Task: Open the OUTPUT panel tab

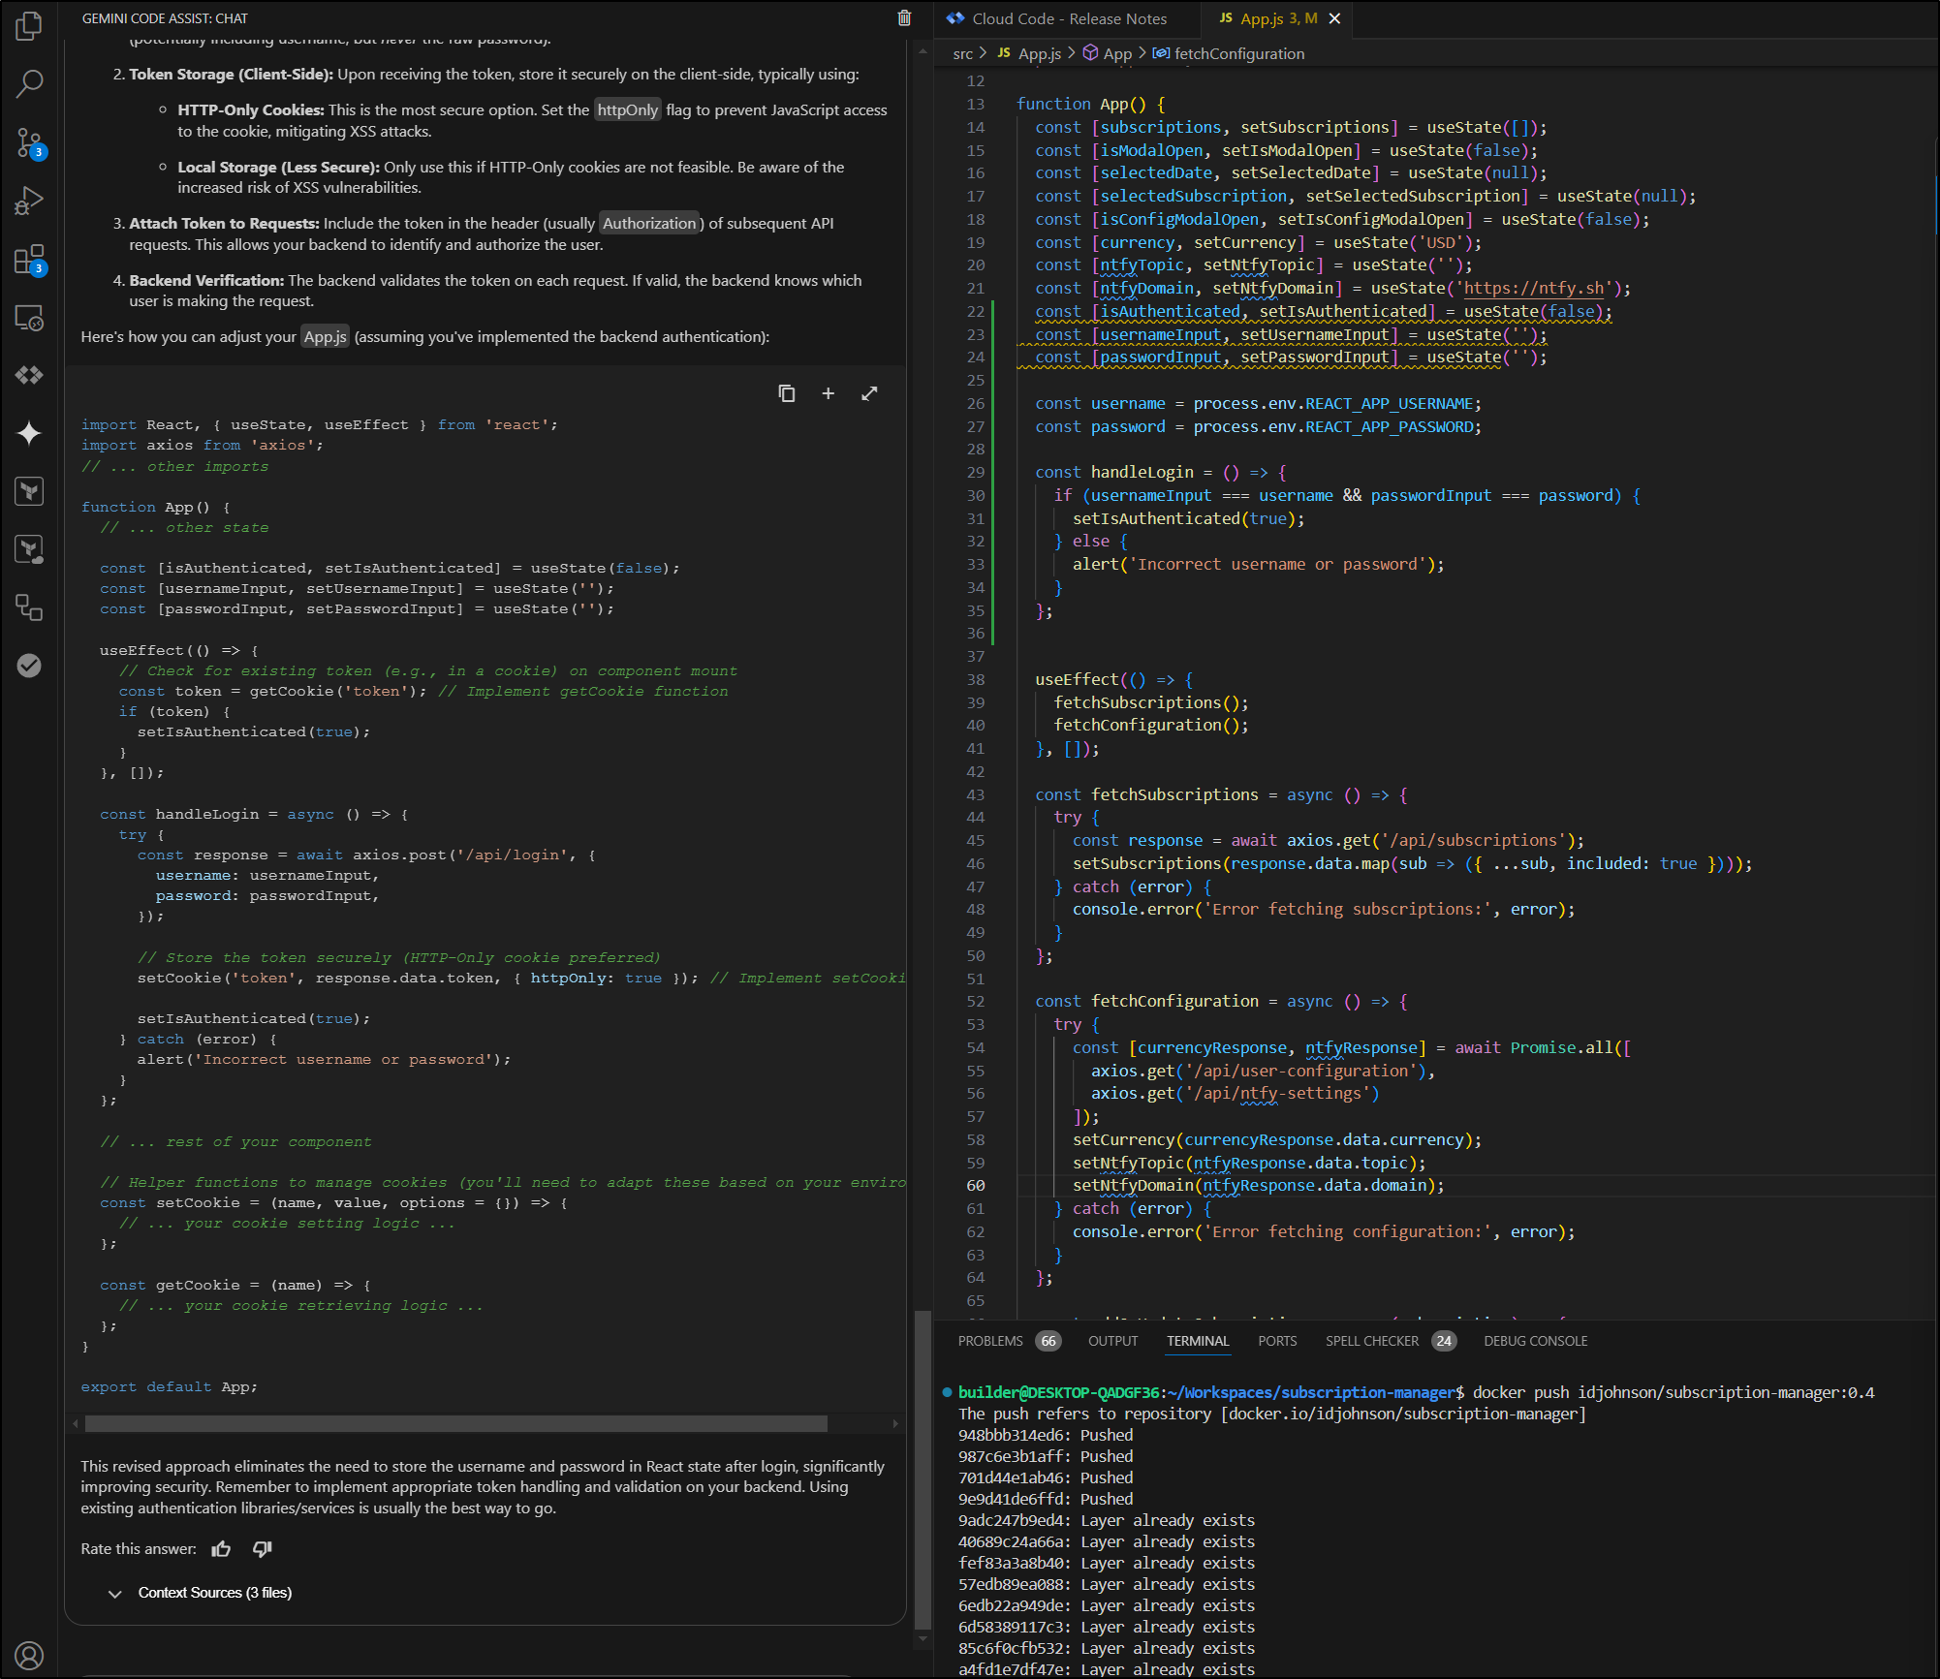Action: coord(1112,1341)
